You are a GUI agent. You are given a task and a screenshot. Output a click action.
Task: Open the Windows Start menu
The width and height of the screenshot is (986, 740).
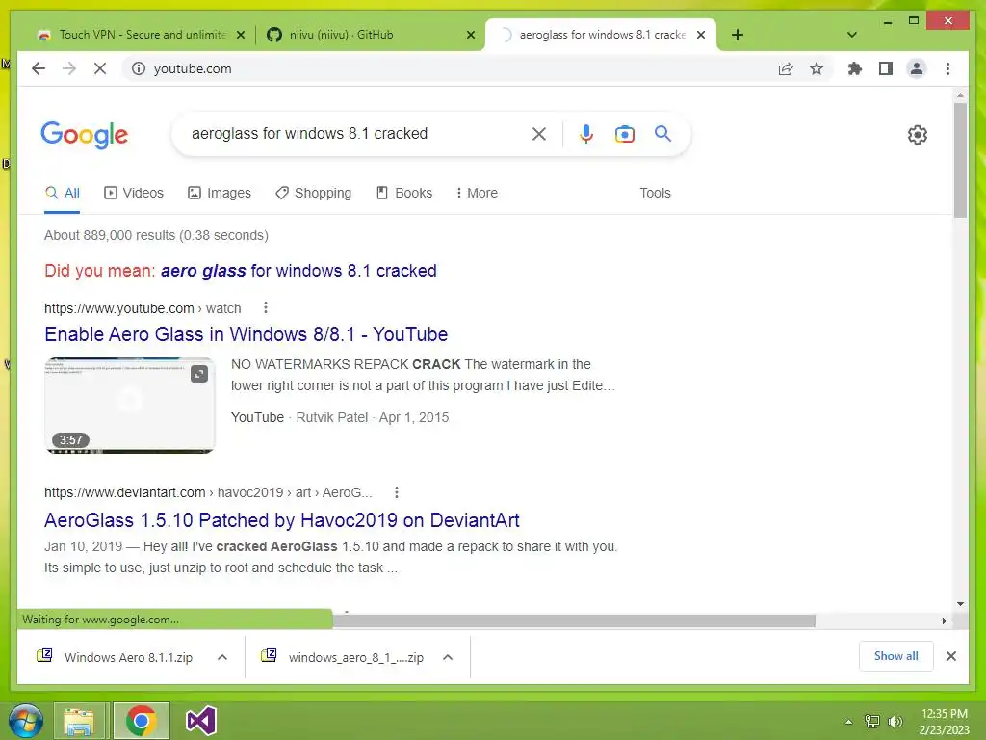tap(25, 721)
